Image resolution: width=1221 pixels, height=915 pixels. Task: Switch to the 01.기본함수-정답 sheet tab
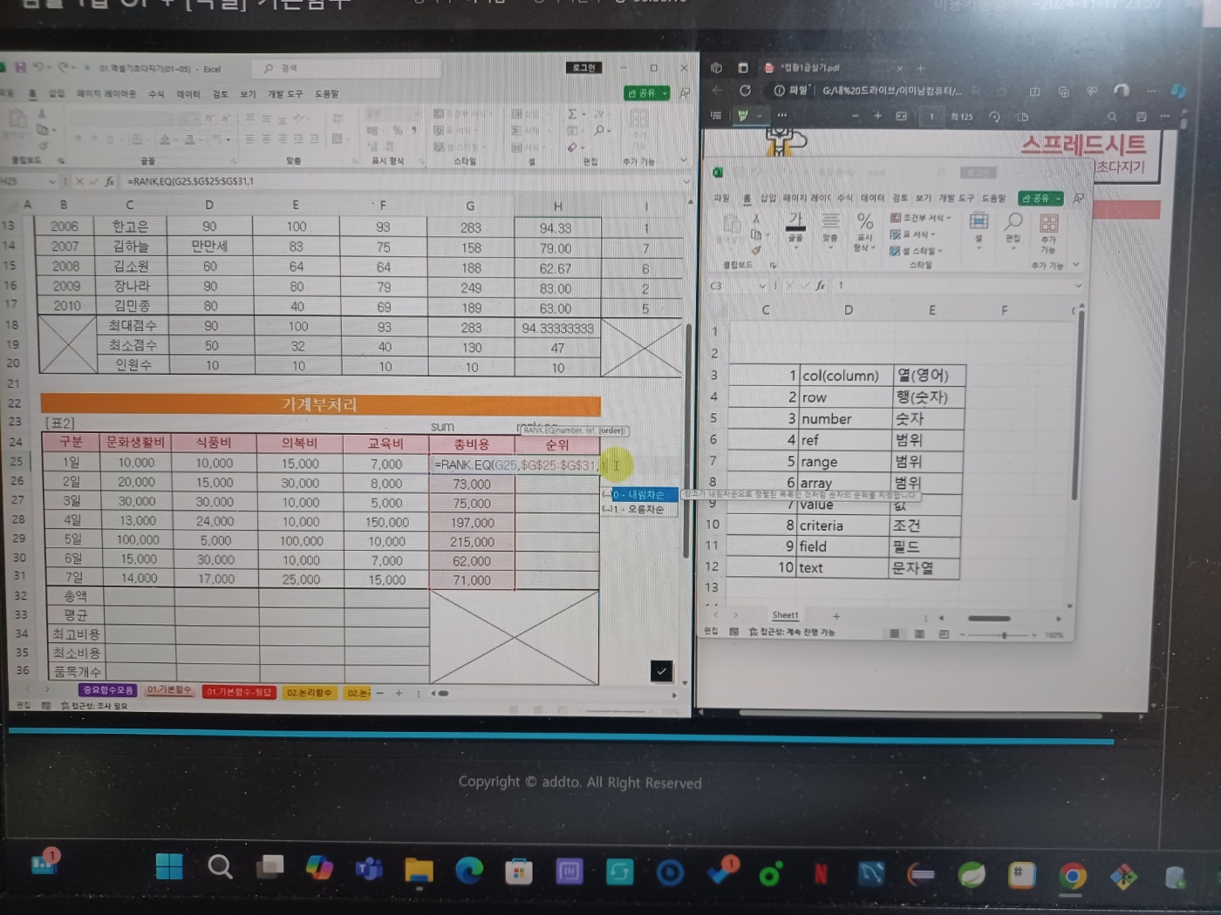pos(239,693)
